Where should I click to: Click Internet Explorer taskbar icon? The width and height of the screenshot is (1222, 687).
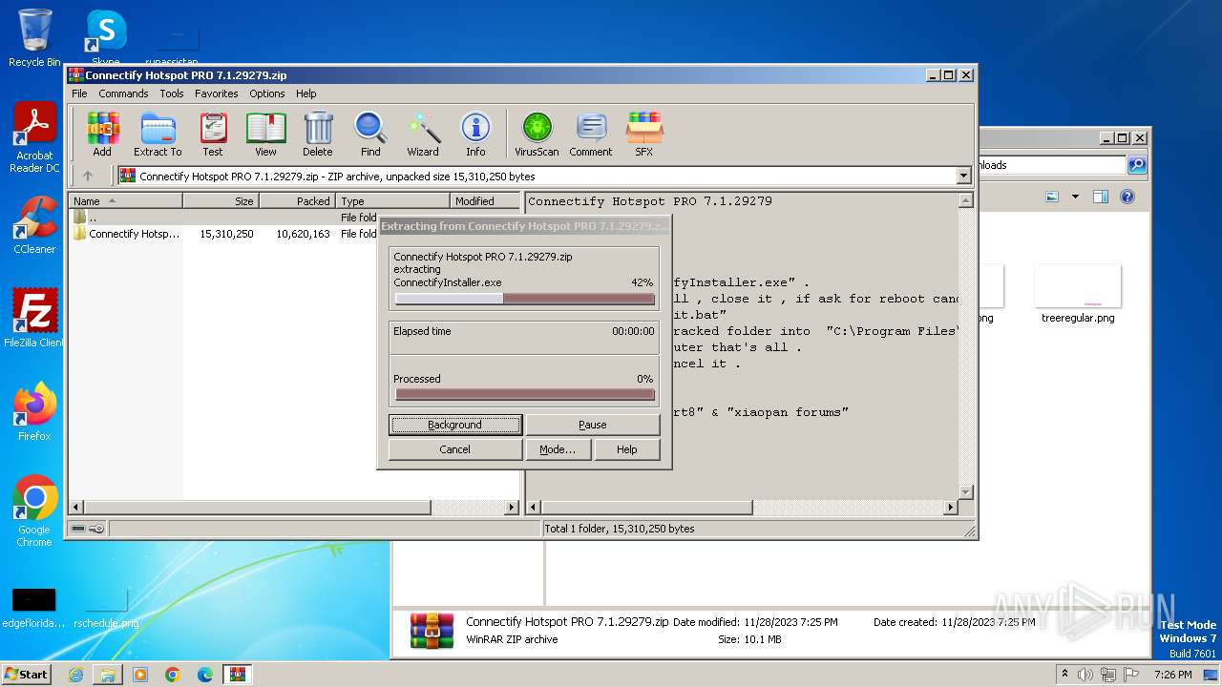(x=75, y=675)
